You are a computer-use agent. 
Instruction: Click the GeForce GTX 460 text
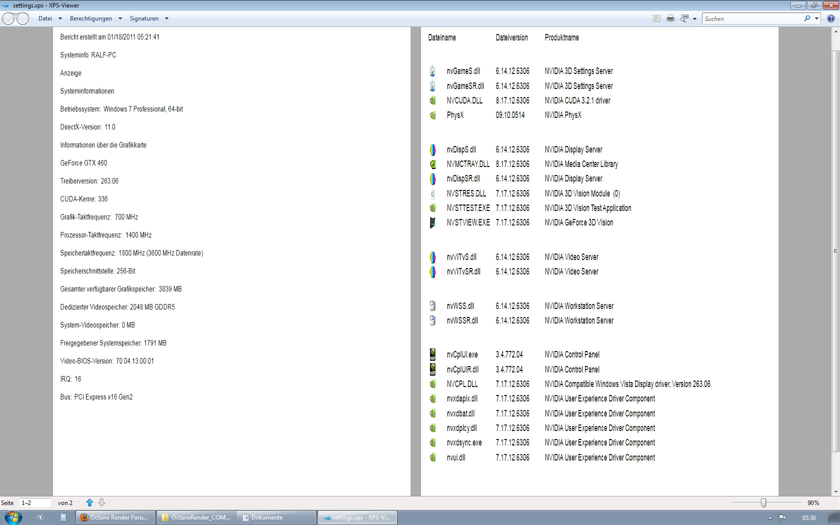(83, 163)
